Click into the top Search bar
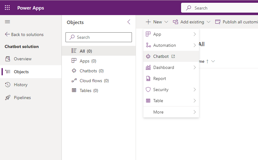 click(219, 8)
